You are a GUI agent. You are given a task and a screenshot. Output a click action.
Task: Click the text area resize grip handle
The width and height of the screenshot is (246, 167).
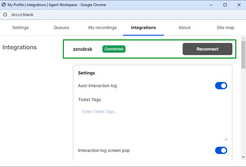(226, 139)
